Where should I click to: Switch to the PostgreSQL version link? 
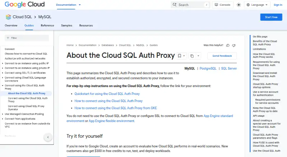208,69
